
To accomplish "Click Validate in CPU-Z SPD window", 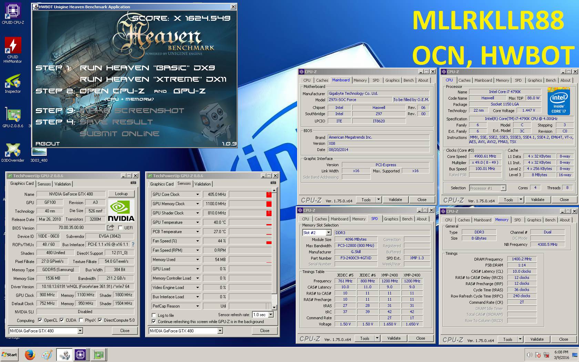I will pos(394,338).
